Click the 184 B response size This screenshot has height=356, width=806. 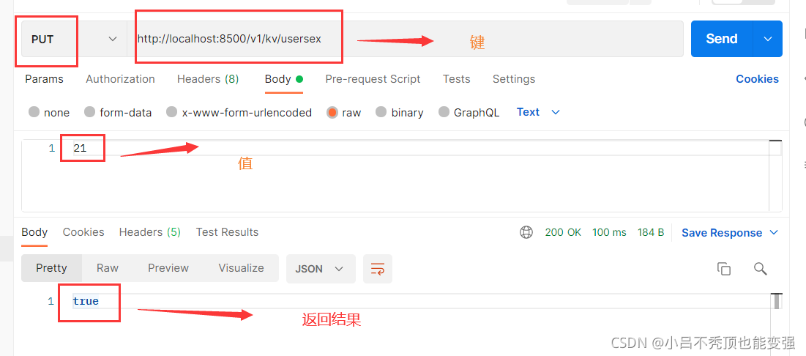651,232
